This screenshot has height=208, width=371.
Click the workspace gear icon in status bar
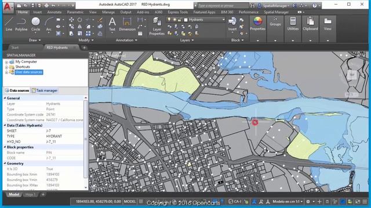pos(308,202)
